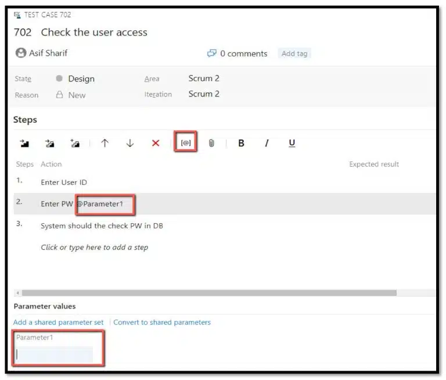Open the Area field showing Scrum 2
Image resolution: width=446 pixels, height=380 pixels.
pos(203,78)
